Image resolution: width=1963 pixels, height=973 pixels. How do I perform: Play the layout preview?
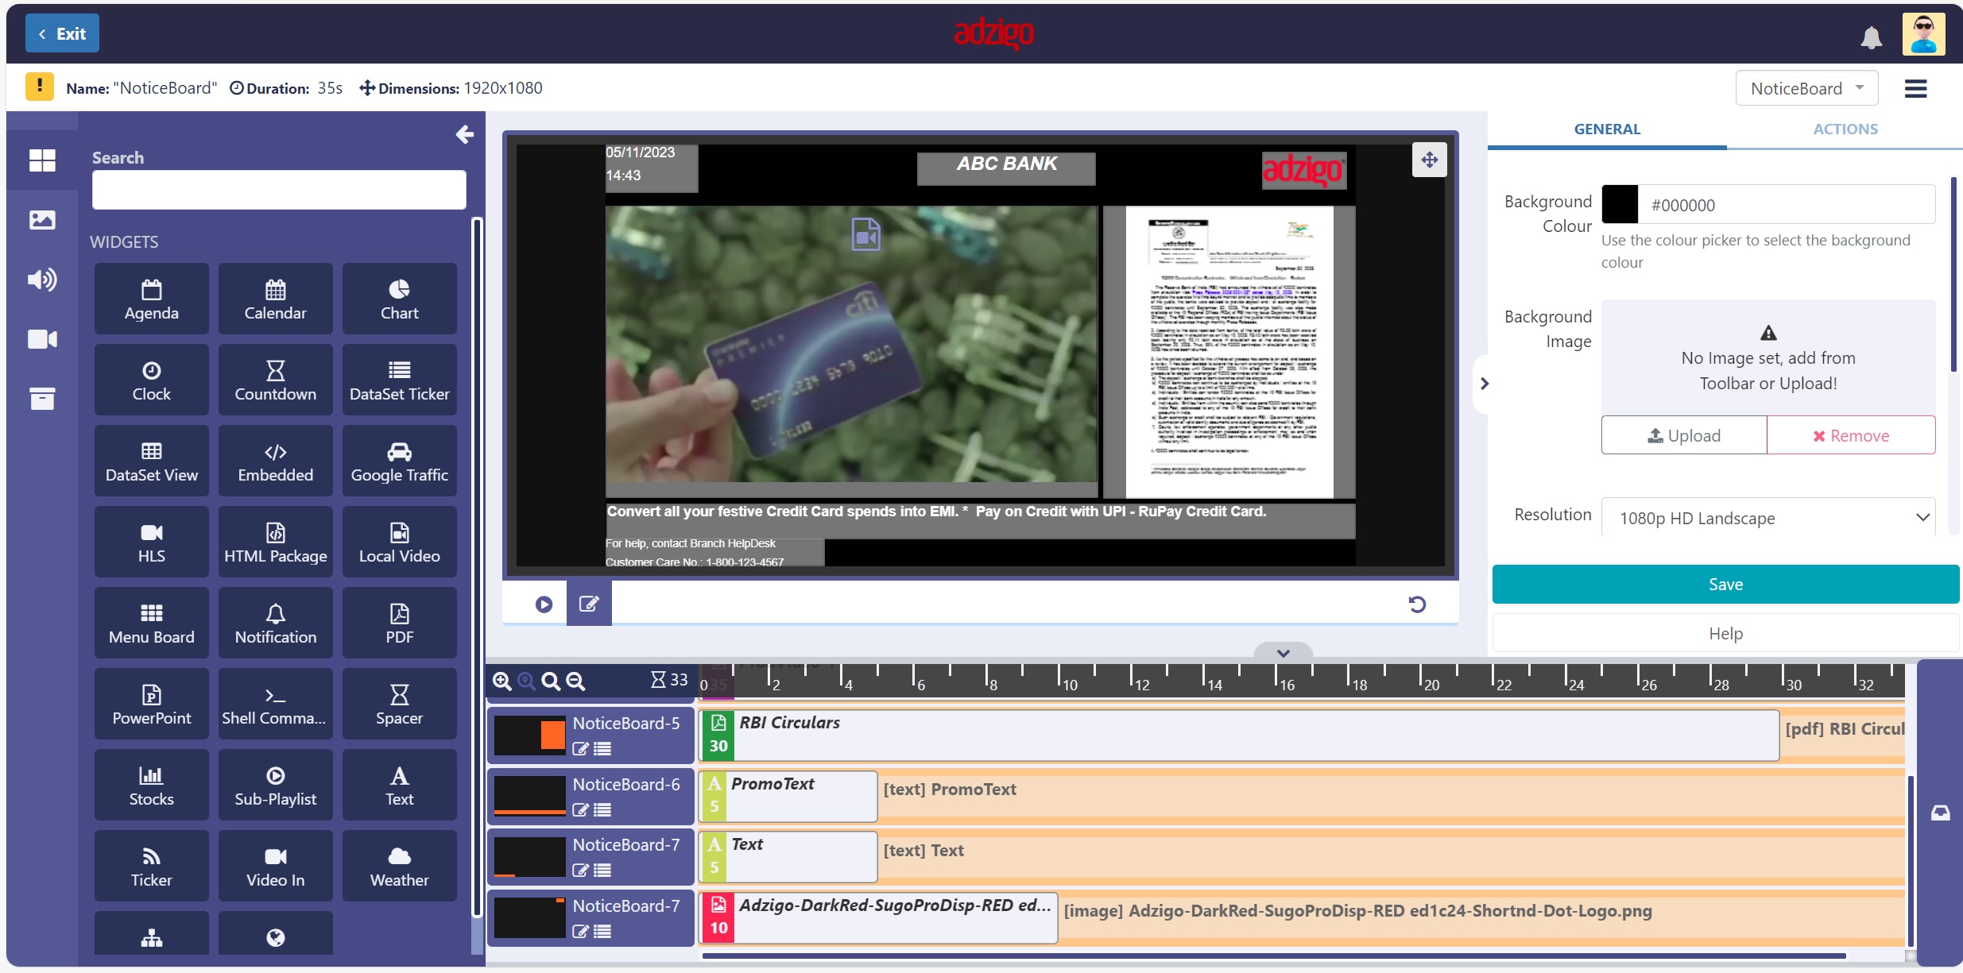(544, 604)
